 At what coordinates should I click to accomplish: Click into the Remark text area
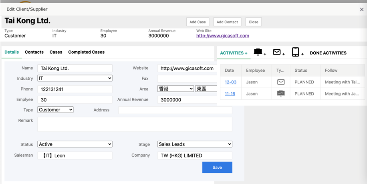(x=135, y=124)
